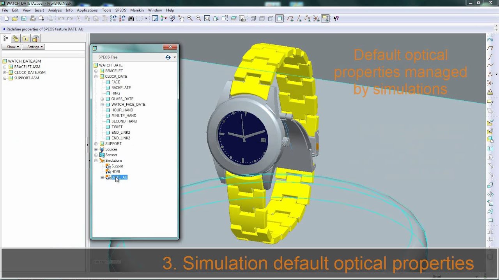Expand GLASS_DATE node in SPEOS Tree

[102, 99]
